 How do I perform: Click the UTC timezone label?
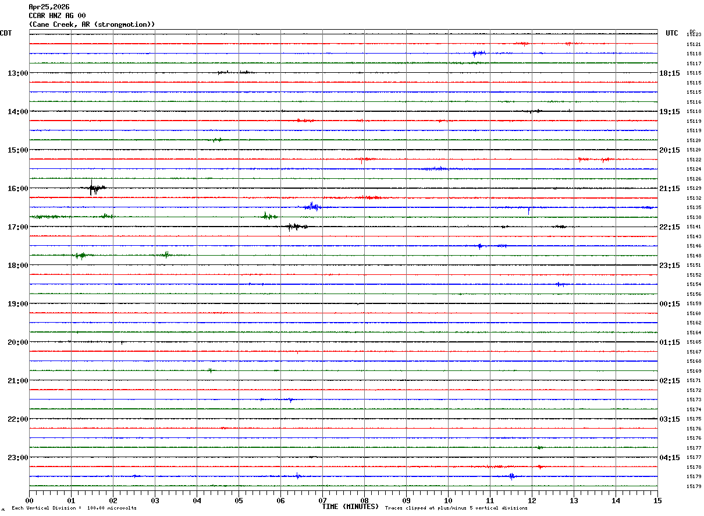672,33
